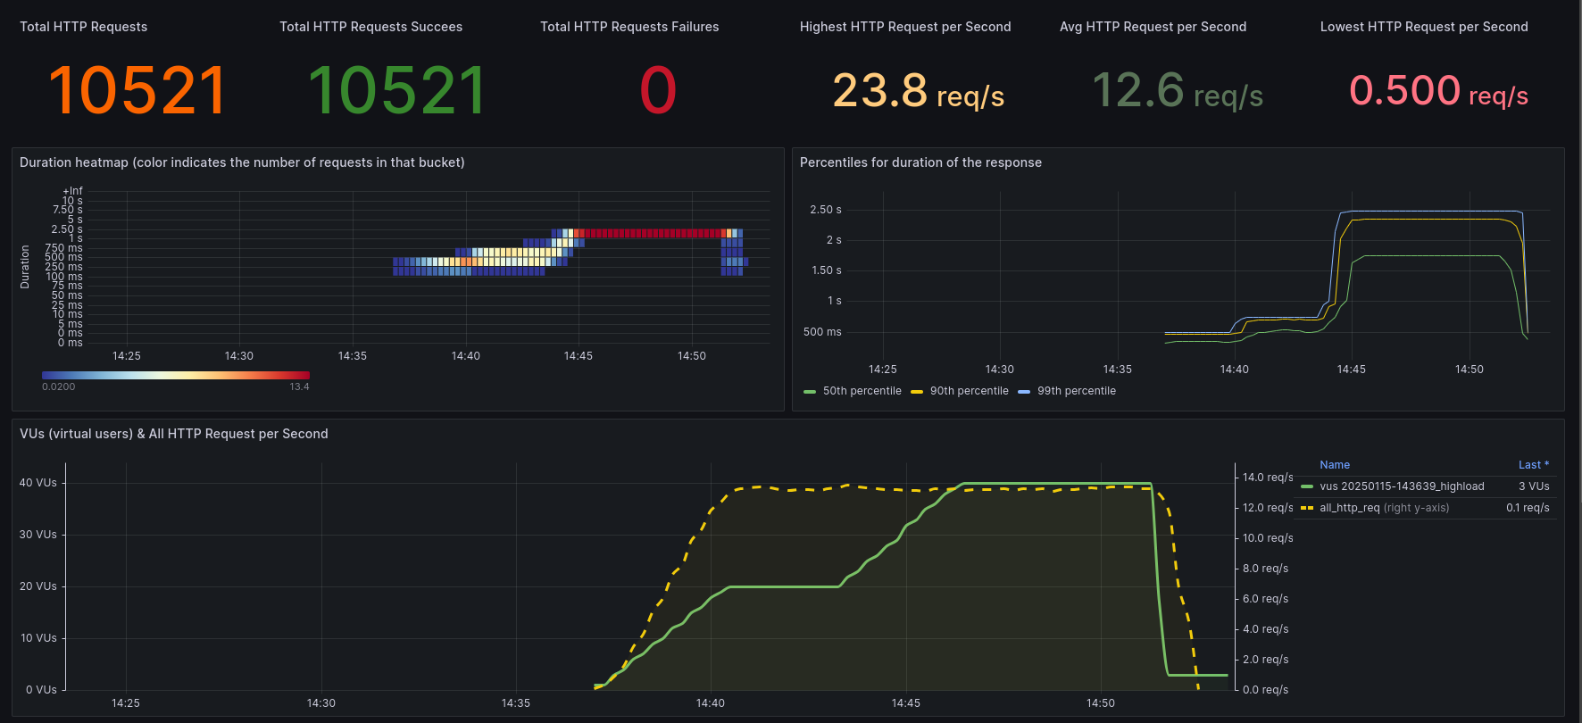Click the Lowest HTTP Request per Second title
Viewport: 1582px width, 723px height.
tap(1424, 27)
